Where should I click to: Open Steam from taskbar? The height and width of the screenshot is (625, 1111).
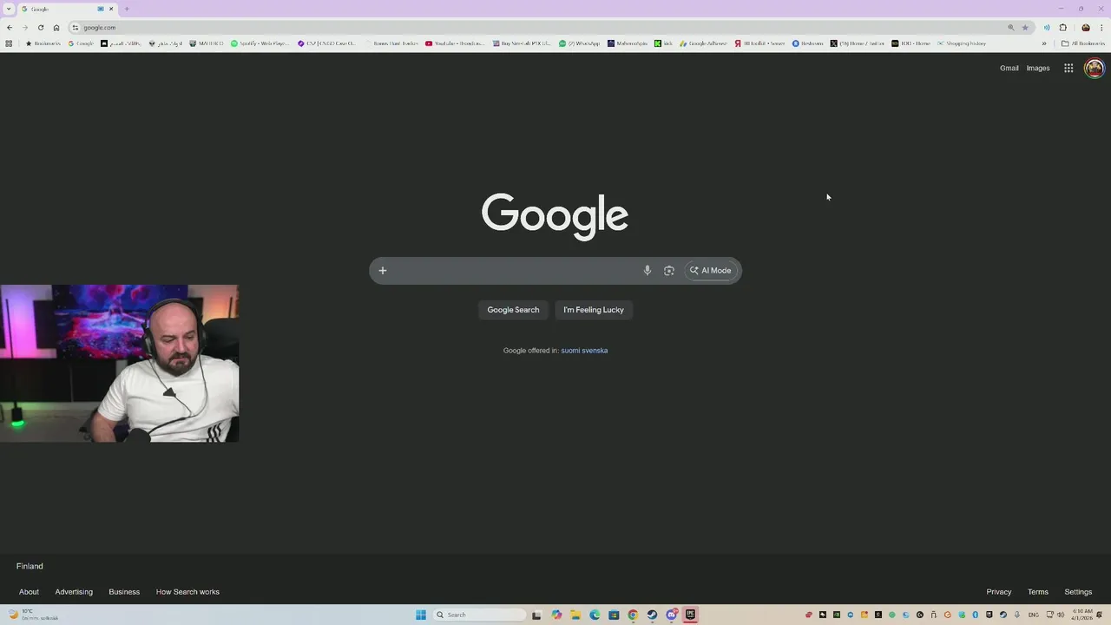pyautogui.click(x=652, y=615)
